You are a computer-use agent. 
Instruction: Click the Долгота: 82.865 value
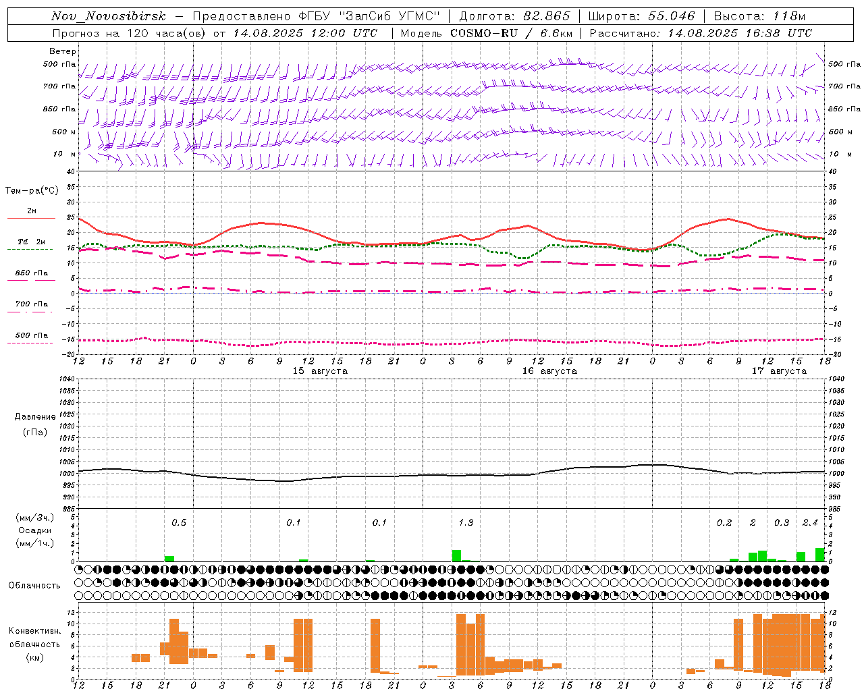coord(514,16)
